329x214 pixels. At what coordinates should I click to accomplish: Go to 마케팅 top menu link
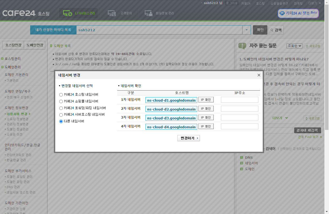tap(298, 3)
